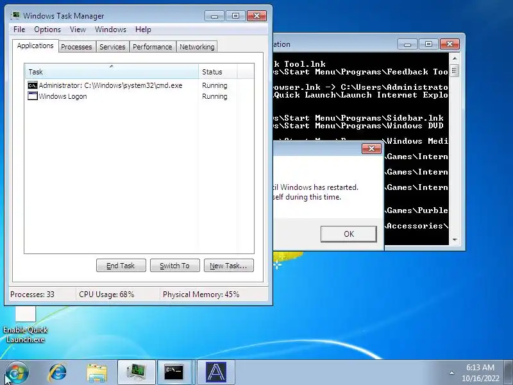The image size is (513, 385).
Task: Close the Windows Task Manager window
Action: point(256,16)
